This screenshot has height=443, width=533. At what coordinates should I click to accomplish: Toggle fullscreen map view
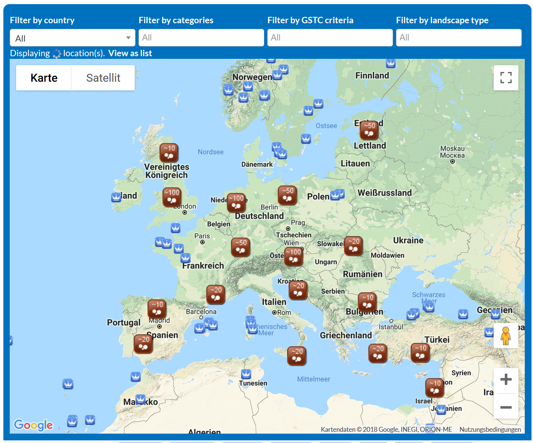pos(506,78)
